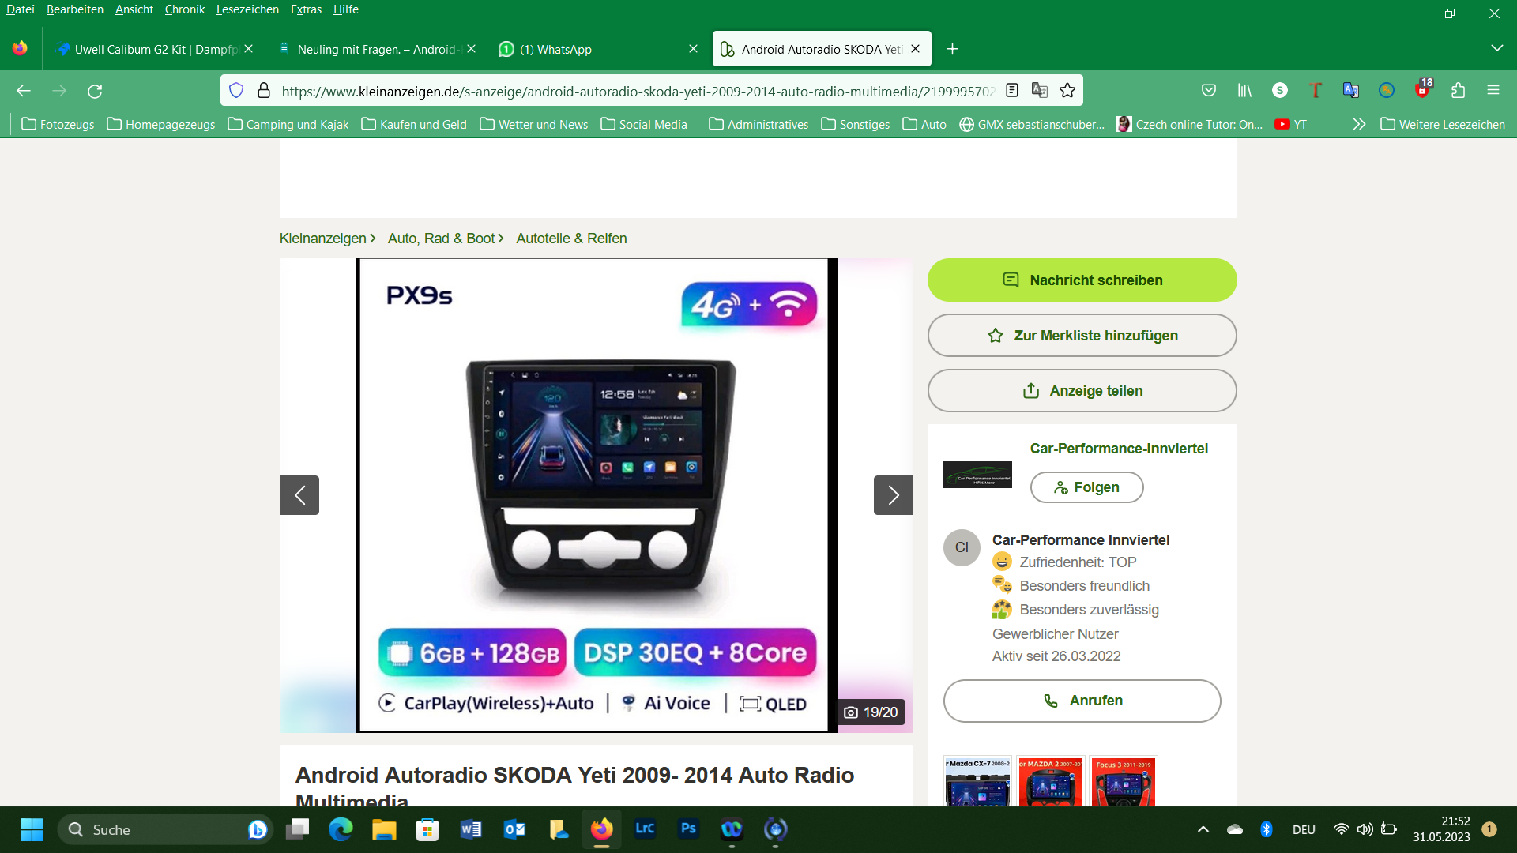The width and height of the screenshot is (1517, 853).
Task: Click Nachricht schreiben button
Action: (1082, 280)
